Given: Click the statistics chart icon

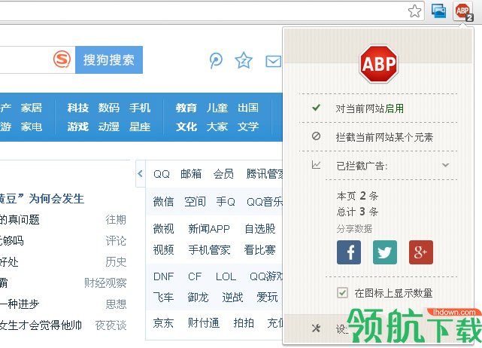Looking at the screenshot, I should click(316, 165).
